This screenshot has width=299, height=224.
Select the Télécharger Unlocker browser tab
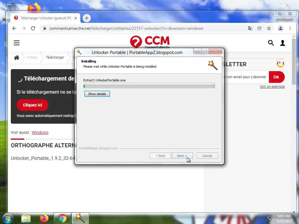point(45,18)
